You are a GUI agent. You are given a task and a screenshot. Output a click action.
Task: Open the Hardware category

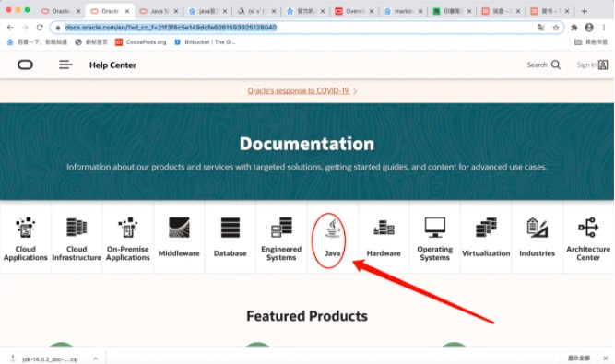click(x=384, y=237)
